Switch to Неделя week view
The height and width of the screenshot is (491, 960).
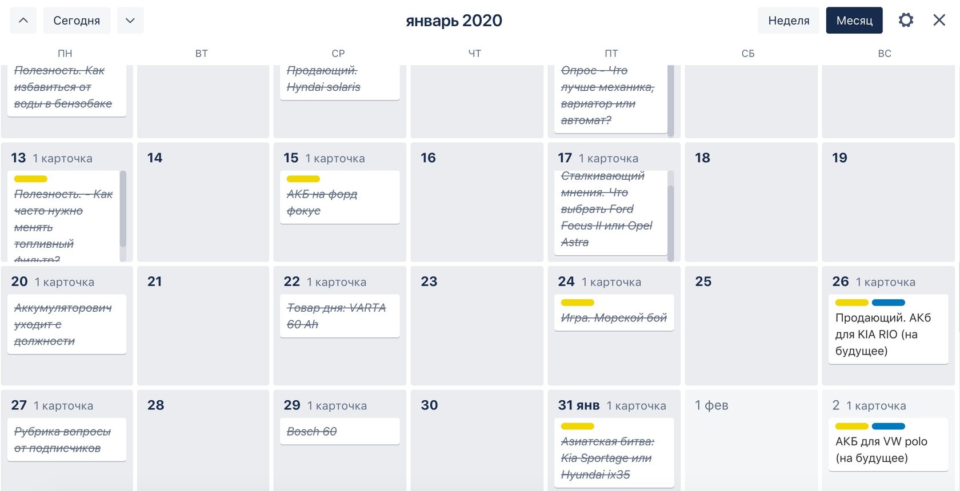click(789, 21)
